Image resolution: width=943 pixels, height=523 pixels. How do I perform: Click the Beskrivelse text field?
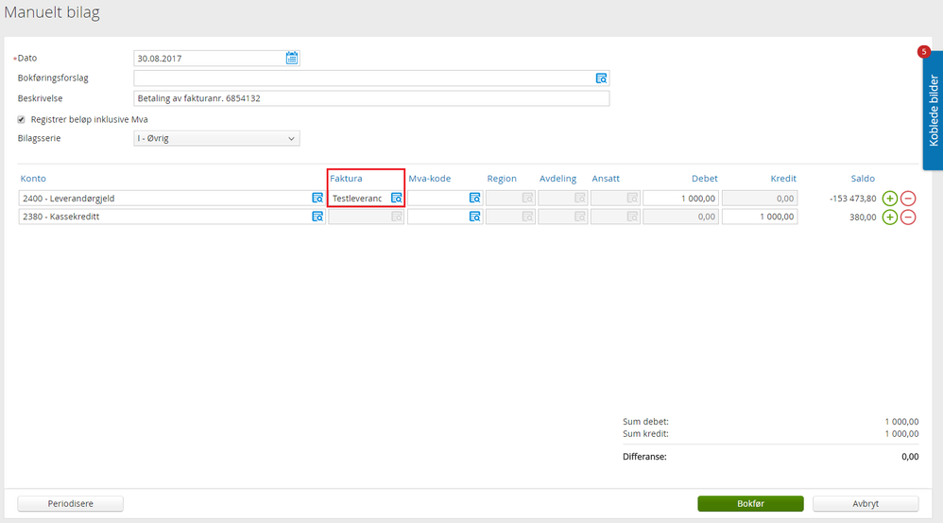371,98
